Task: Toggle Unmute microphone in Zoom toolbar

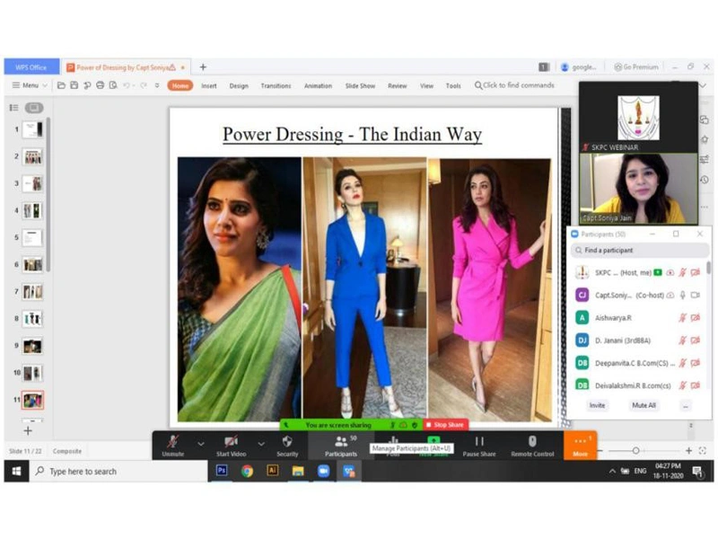Action: point(172,446)
